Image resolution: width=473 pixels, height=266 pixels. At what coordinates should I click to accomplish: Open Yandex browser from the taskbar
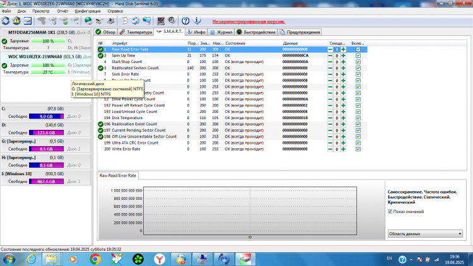pyautogui.click(x=160, y=259)
